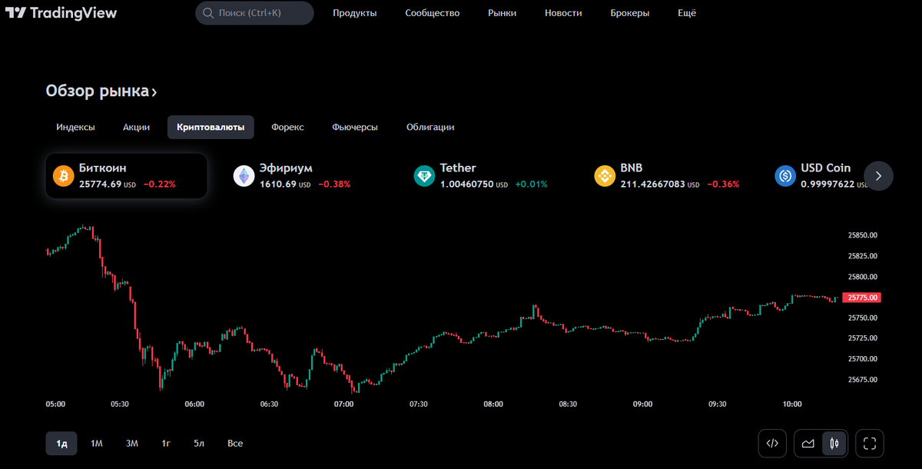The image size is (922, 469).
Task: Click the USD Coin icon
Action: click(785, 176)
